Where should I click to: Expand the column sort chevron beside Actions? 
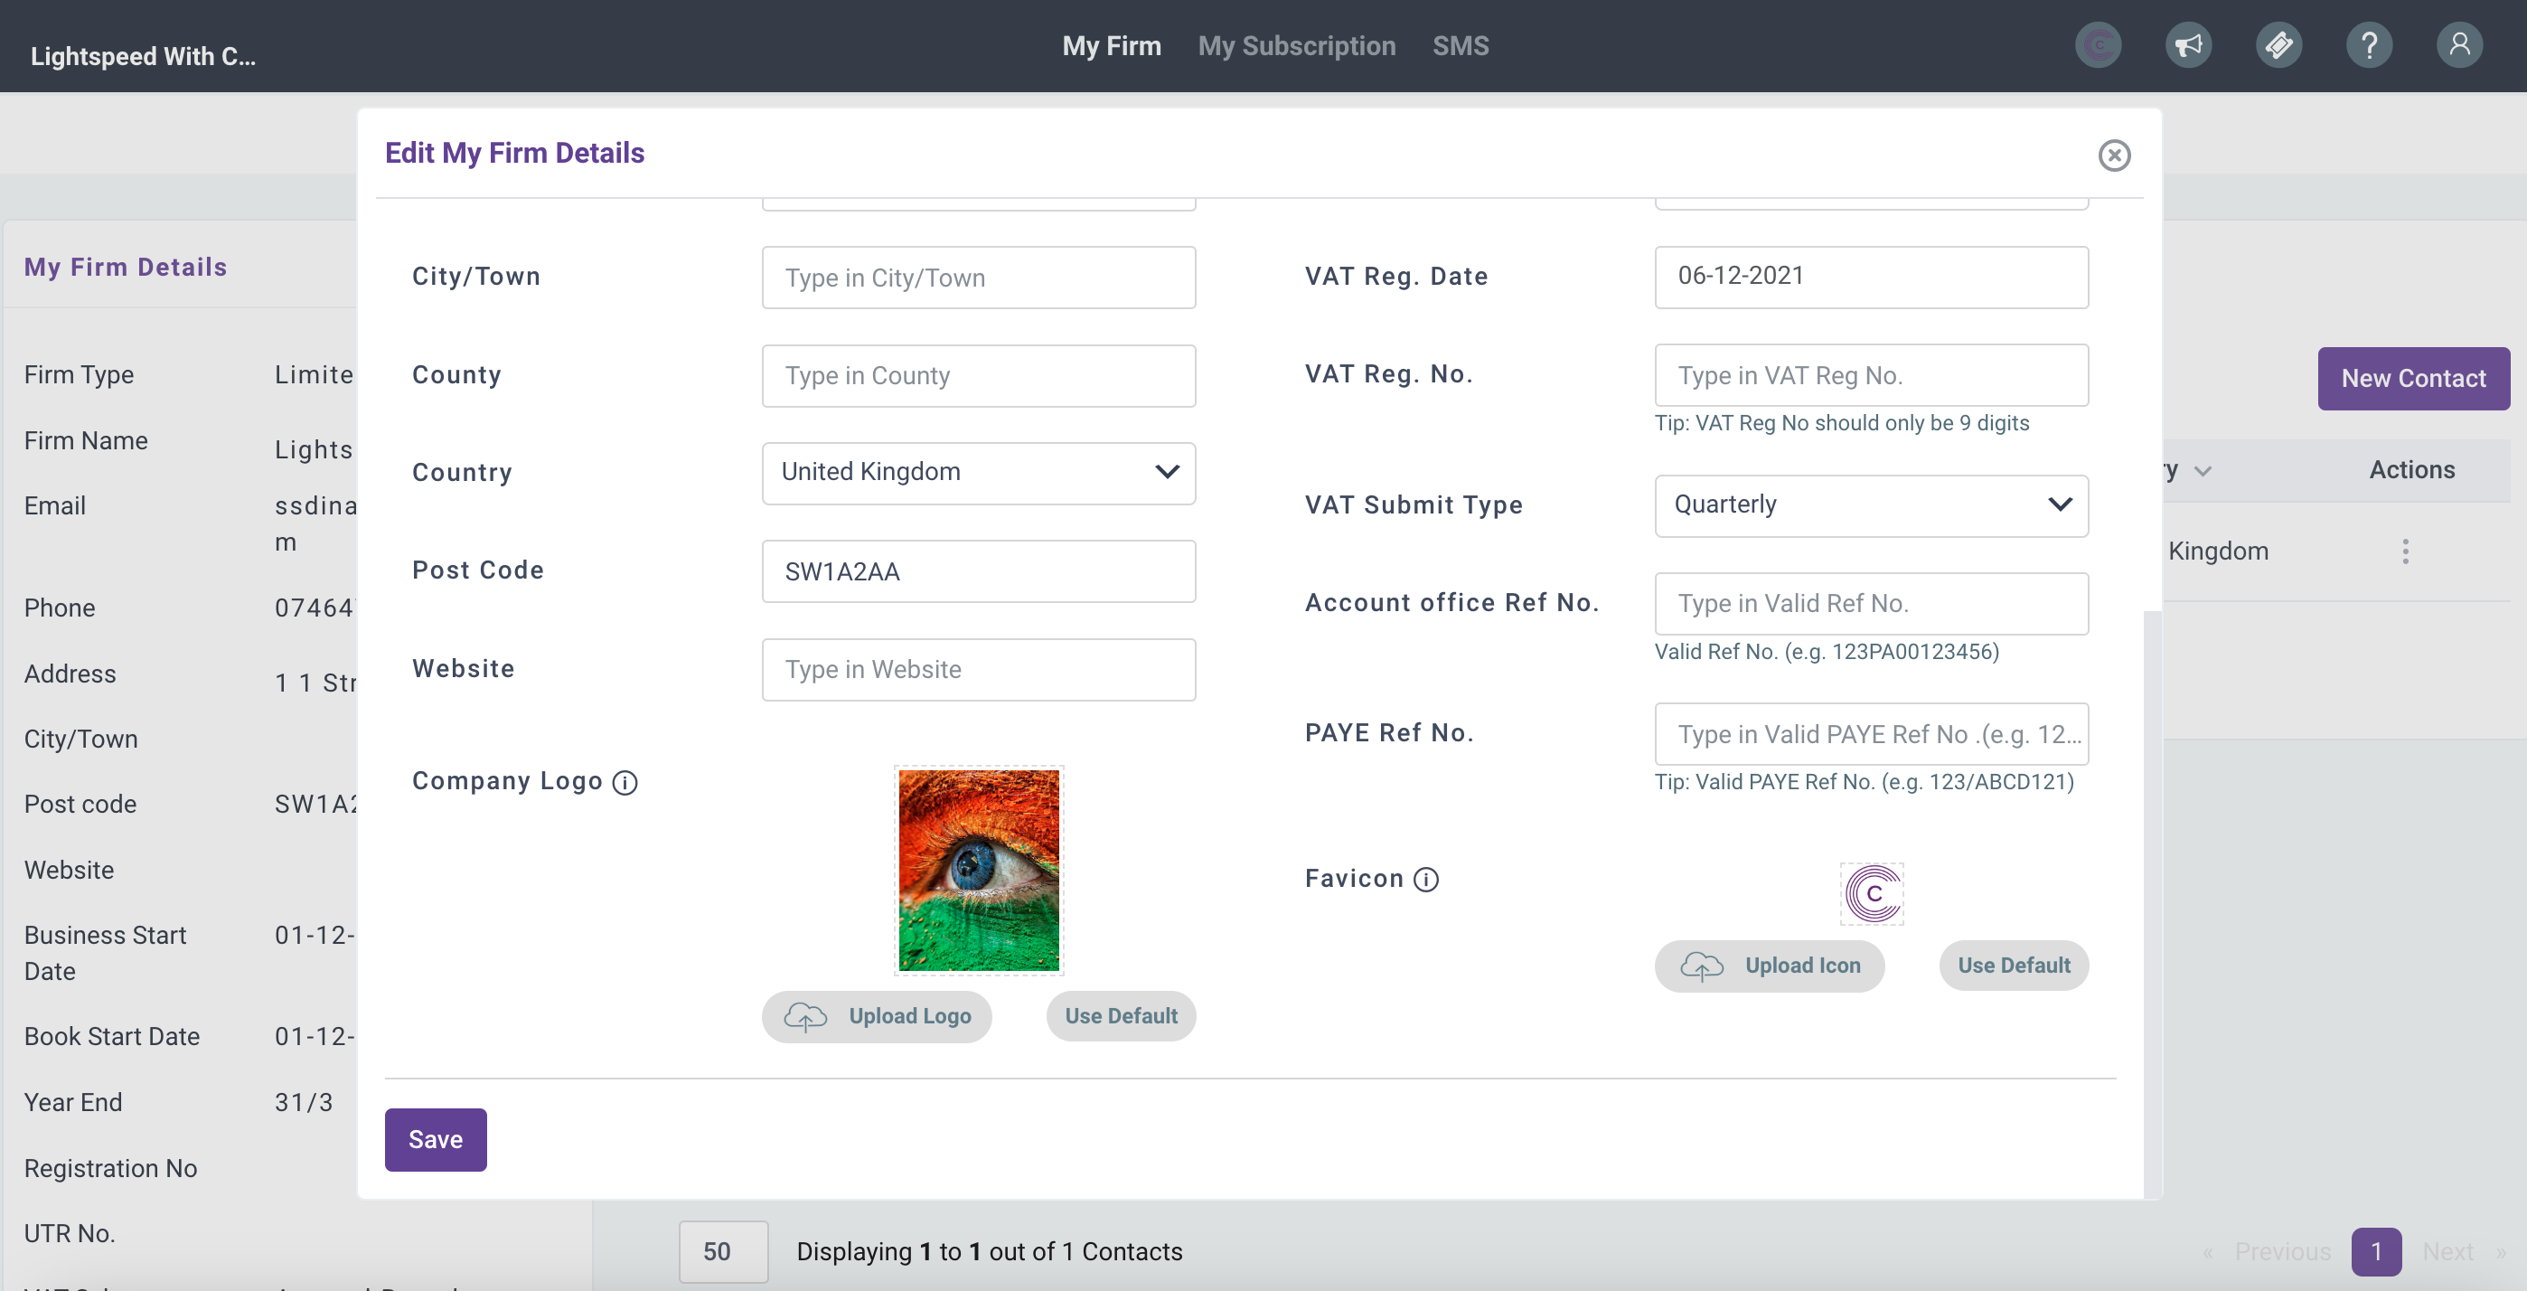pos(2203,471)
